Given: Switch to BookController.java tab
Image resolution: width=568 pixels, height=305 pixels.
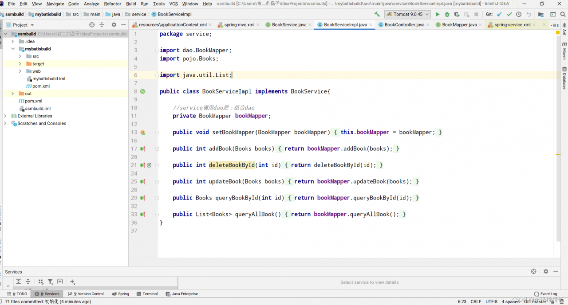Looking at the screenshot, I should point(404,25).
